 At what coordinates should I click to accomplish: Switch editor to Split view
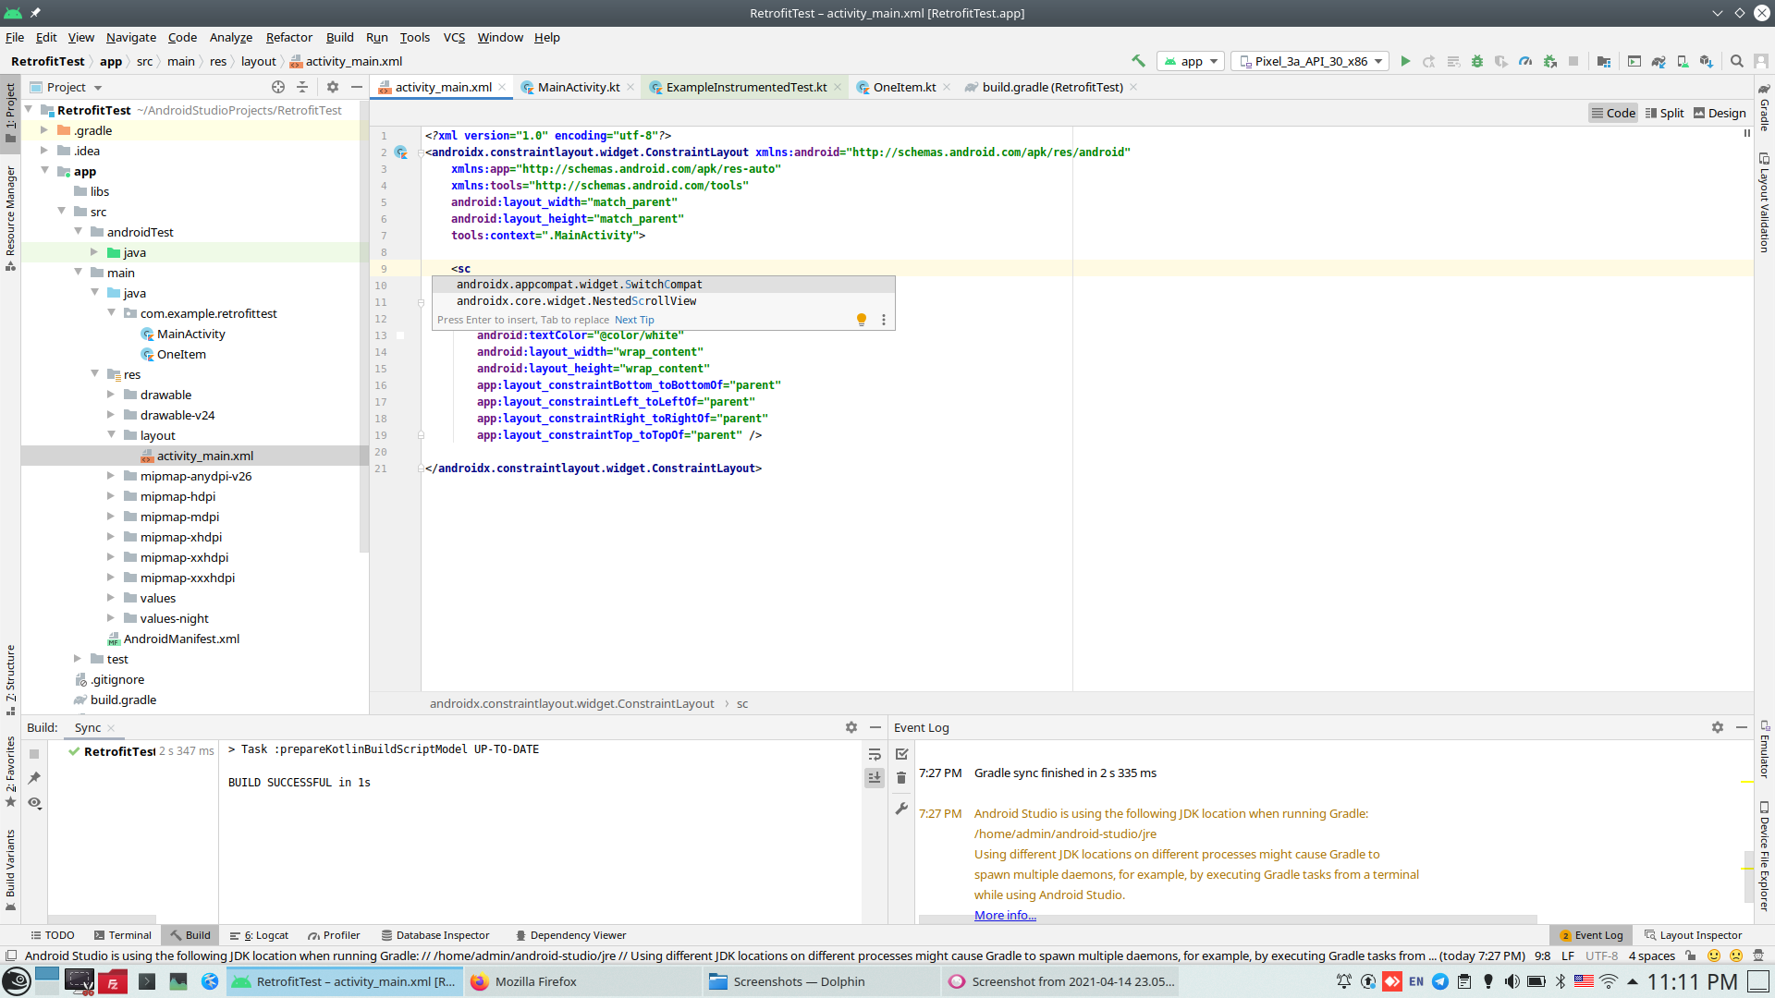tap(1664, 113)
